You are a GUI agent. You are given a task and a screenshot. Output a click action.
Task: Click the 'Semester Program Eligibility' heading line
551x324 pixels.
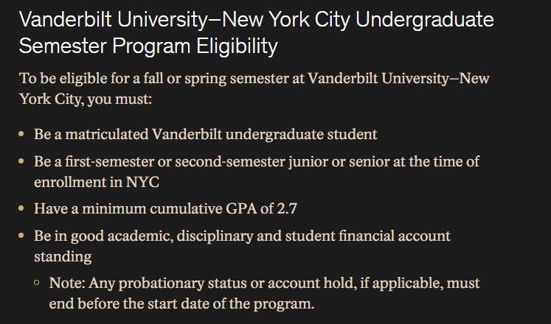click(148, 46)
